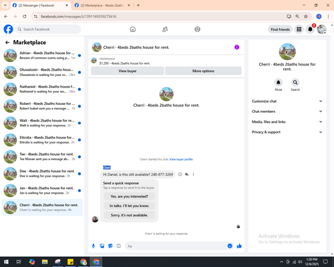
Task: Open Chrome three-dot menu
Action: click(x=328, y=17)
